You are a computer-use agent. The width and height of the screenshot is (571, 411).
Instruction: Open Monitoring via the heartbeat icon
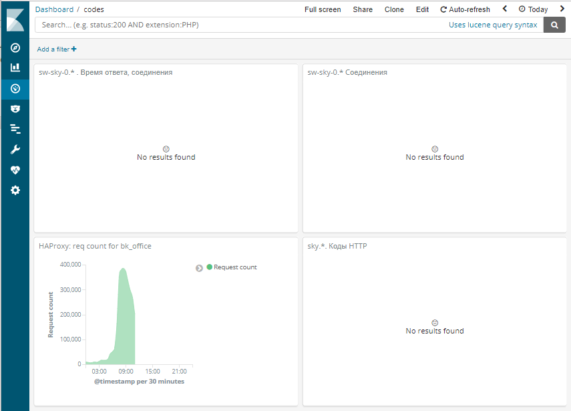point(15,170)
